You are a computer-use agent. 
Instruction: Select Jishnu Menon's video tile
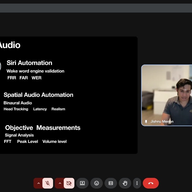(x=167, y=95)
